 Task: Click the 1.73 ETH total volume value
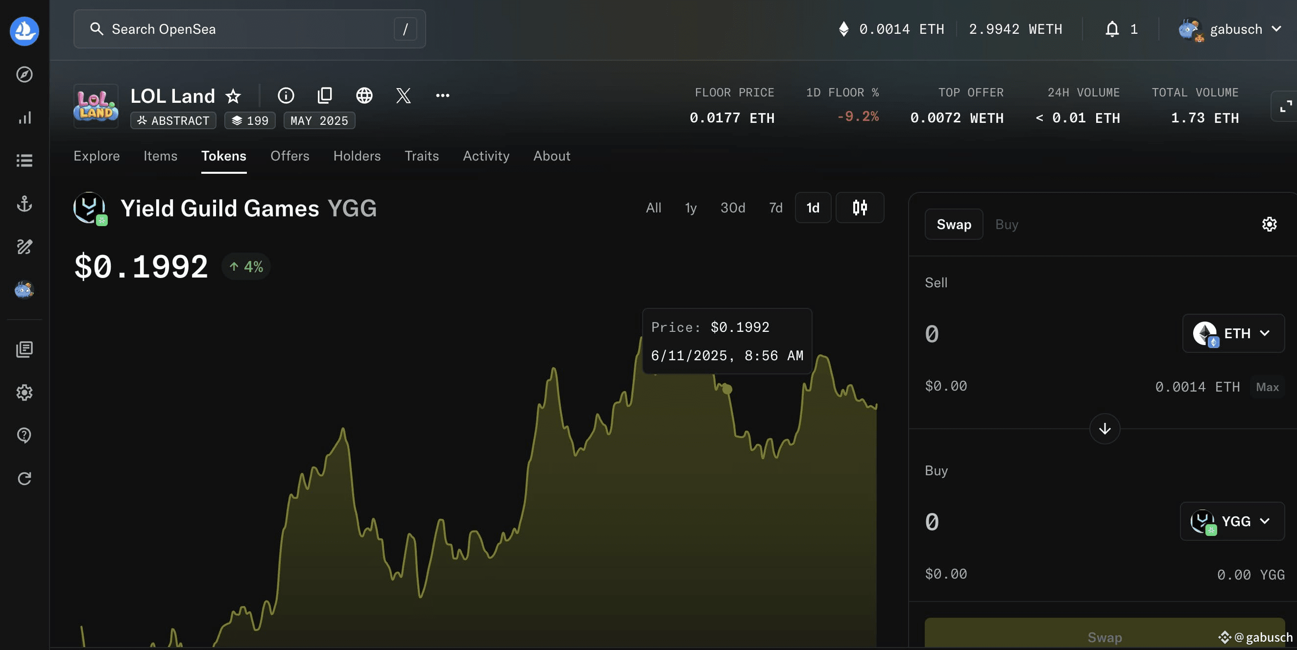(1205, 118)
